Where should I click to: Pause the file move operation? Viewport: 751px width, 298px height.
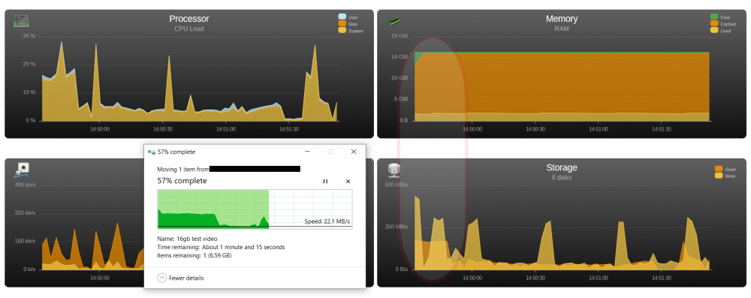click(325, 181)
